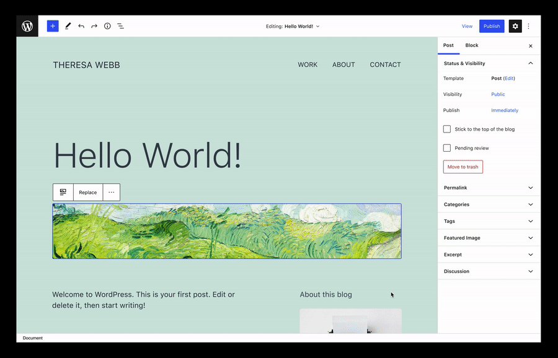
Task: Click the Undo arrow
Action: click(x=81, y=26)
